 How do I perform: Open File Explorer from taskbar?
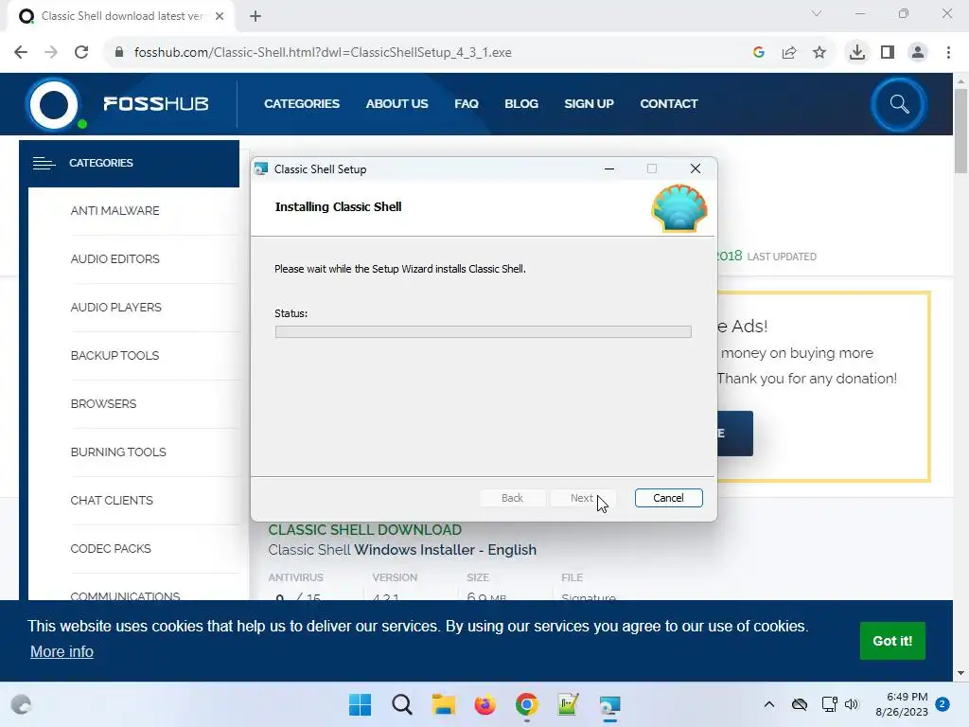(443, 704)
